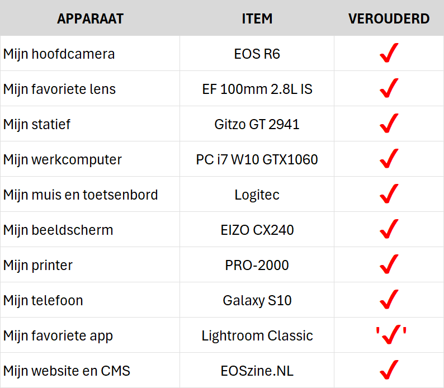Select the 'Mijn telefoon' label cell
The height and width of the screenshot is (388, 444).
point(43,300)
